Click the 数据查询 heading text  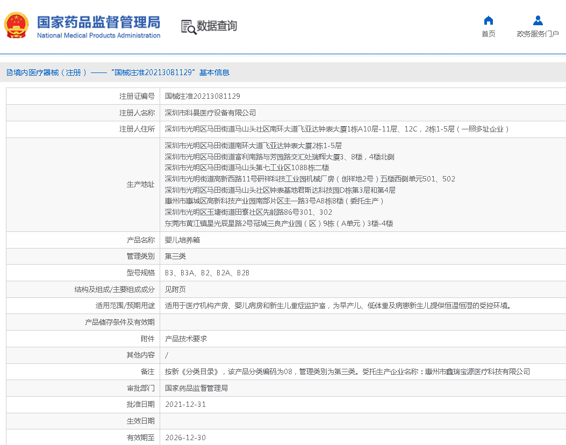pos(217,26)
